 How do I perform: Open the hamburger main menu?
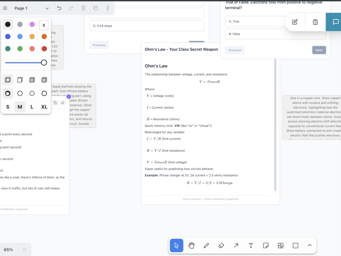(5, 8)
